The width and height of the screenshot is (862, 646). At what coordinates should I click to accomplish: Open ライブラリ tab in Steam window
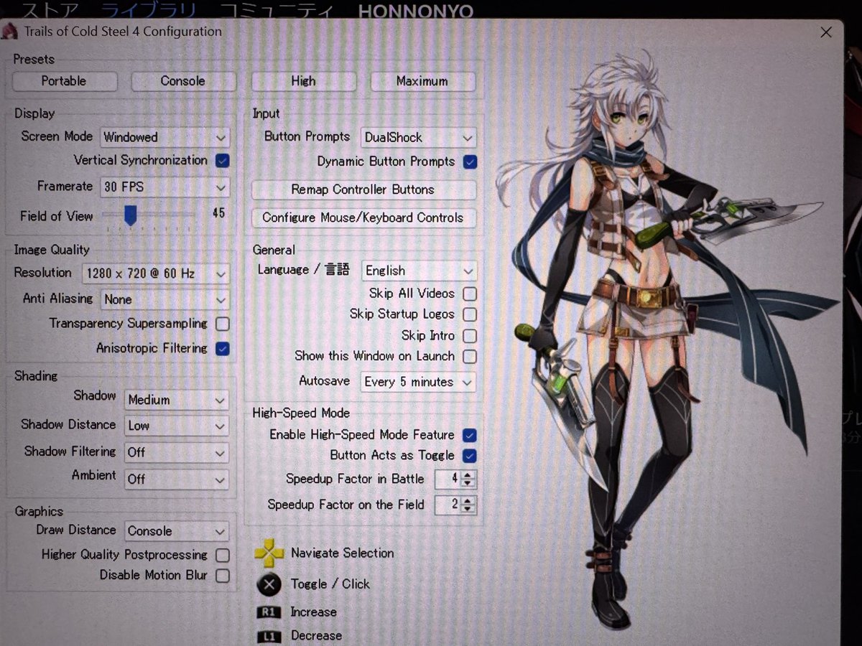[147, 11]
